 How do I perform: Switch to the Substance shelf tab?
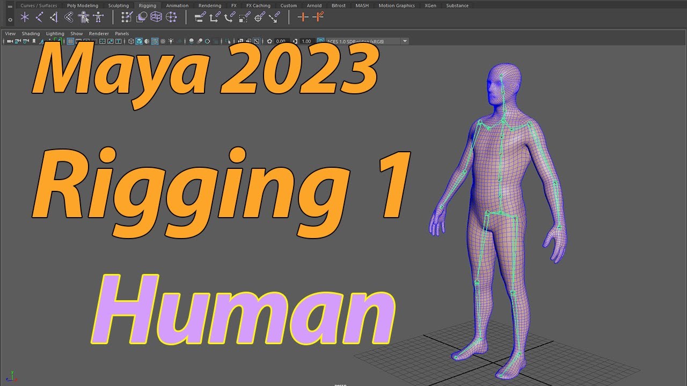click(457, 5)
